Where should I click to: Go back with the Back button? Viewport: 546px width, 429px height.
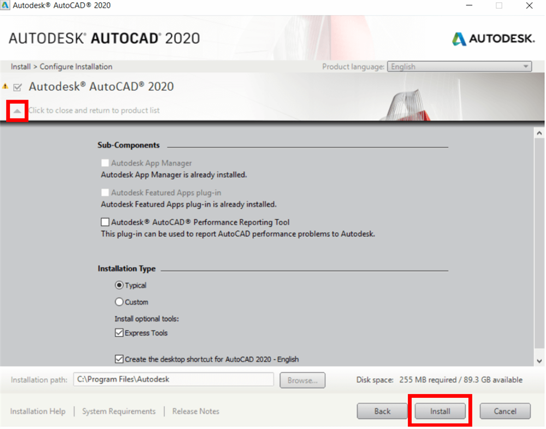click(382, 411)
